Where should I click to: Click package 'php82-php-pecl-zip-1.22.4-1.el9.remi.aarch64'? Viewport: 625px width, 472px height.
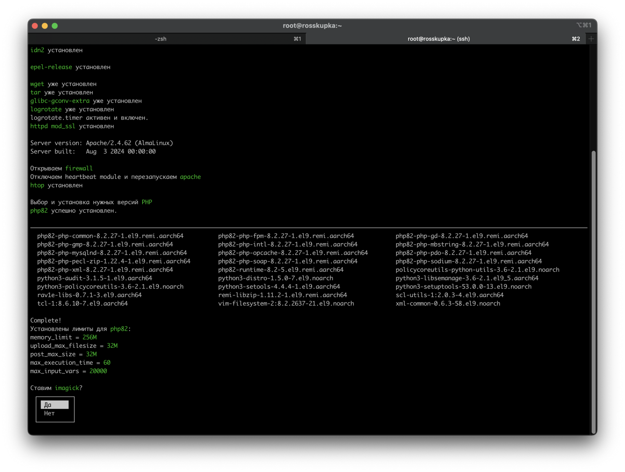(114, 262)
